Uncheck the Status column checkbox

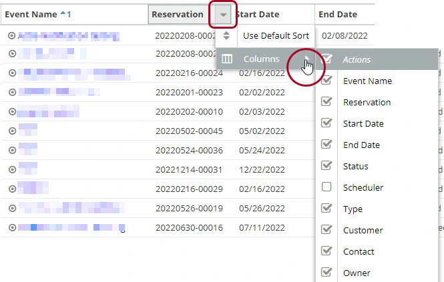coord(326,165)
